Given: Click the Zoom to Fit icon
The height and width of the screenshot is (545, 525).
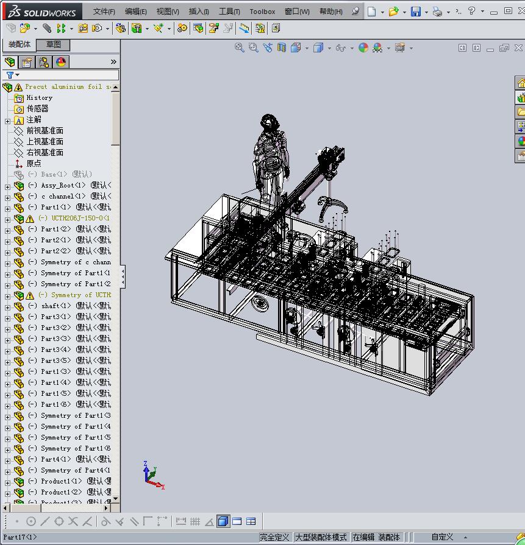Looking at the screenshot, I should (x=239, y=47).
